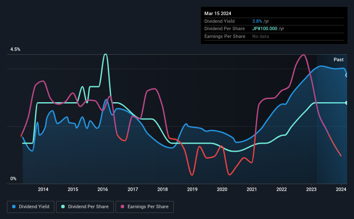The width and height of the screenshot is (354, 219).
Task: Click the 2020 x-axis label
Action: 222,189
